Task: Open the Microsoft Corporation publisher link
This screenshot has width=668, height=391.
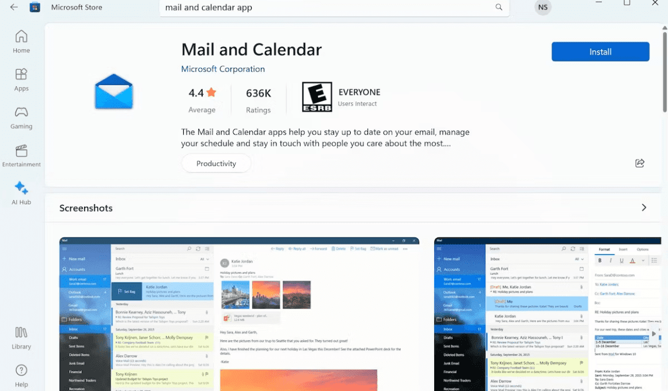Action: pos(223,69)
